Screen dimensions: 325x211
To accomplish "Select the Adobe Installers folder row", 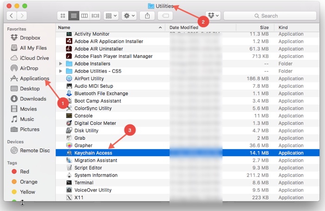I will point(188,64).
